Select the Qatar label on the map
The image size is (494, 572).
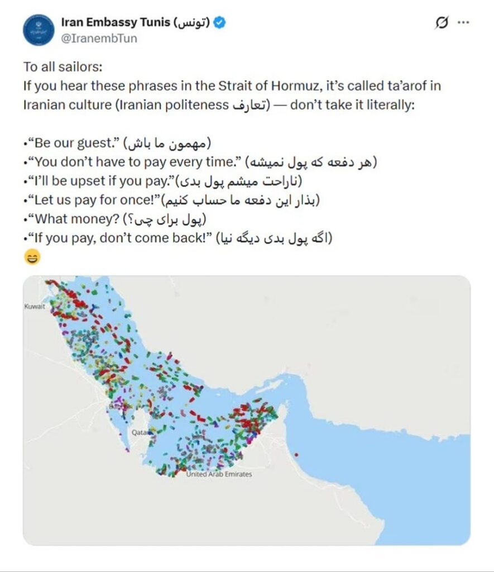point(138,432)
